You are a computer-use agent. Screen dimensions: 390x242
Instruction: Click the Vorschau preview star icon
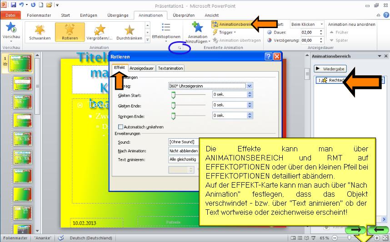(x=11, y=28)
